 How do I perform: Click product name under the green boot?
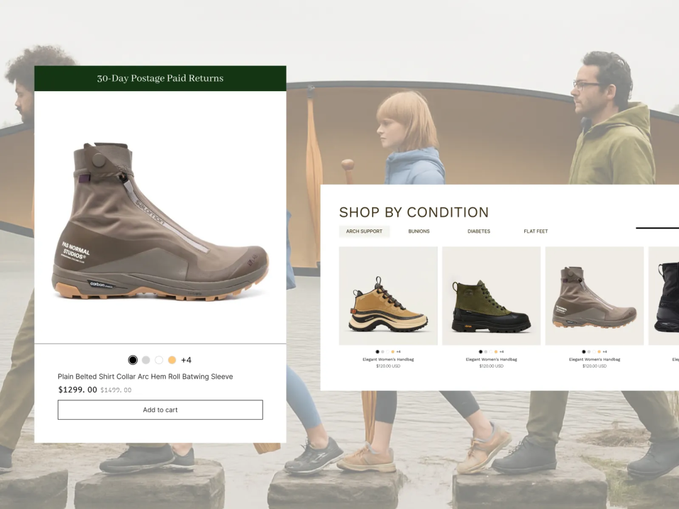[x=491, y=359]
